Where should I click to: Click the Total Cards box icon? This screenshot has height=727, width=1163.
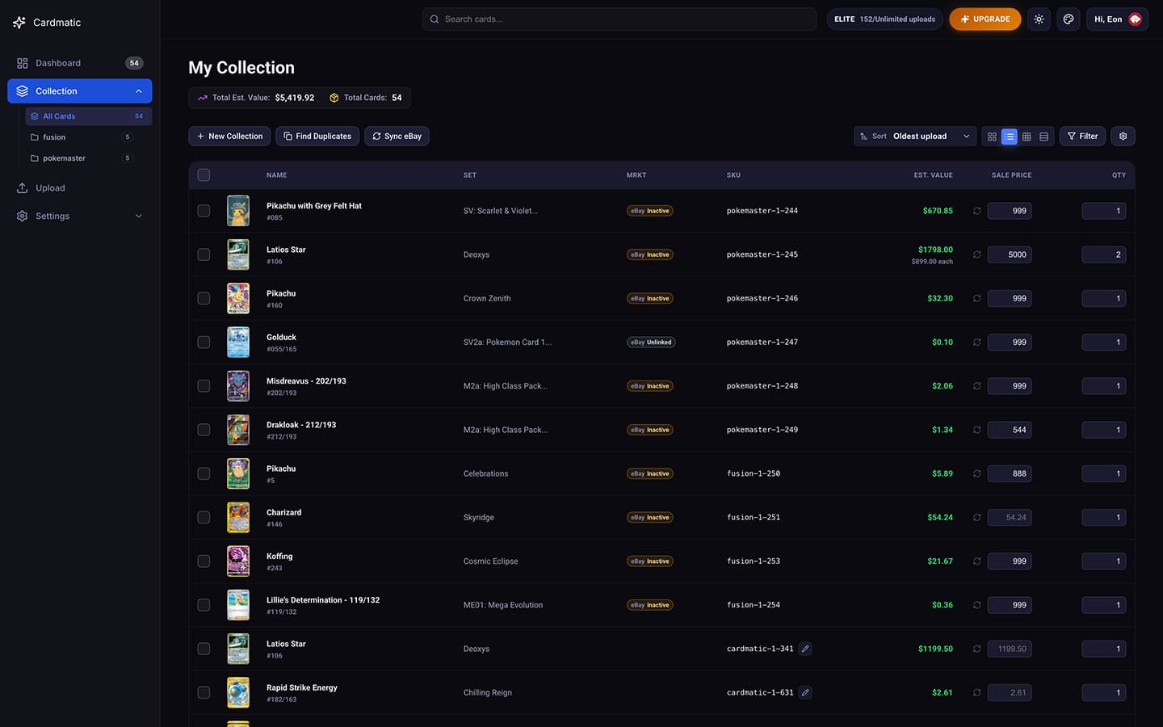coord(334,98)
